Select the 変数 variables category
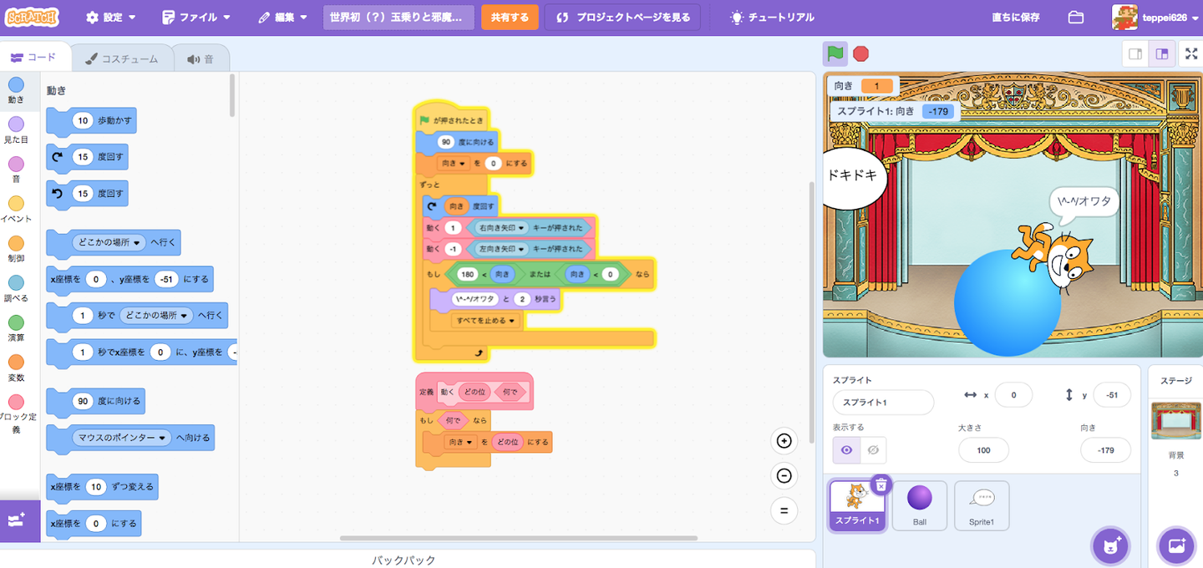This screenshot has height=568, width=1203. [16, 368]
